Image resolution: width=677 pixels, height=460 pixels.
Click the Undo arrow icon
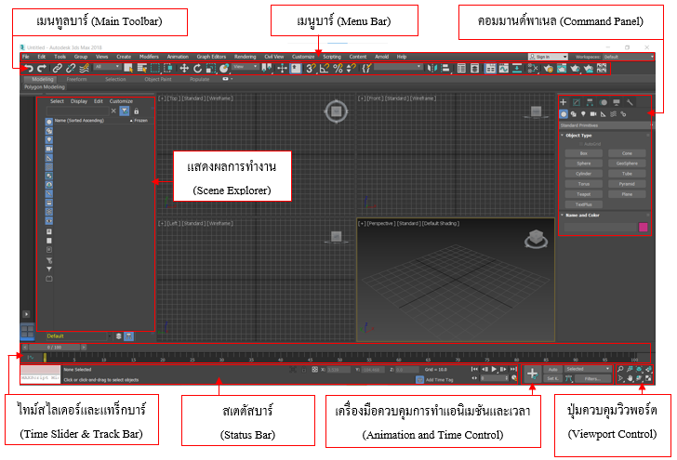[x=29, y=68]
